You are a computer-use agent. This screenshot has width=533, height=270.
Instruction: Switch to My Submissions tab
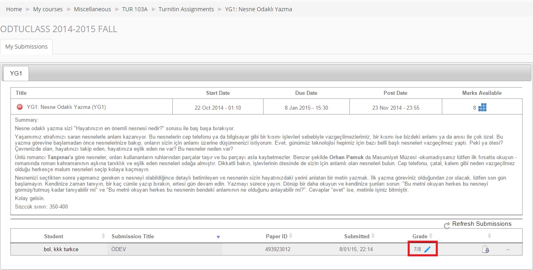(27, 47)
